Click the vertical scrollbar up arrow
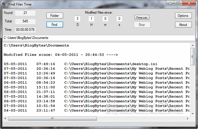The image size is (198, 129). tap(193, 45)
